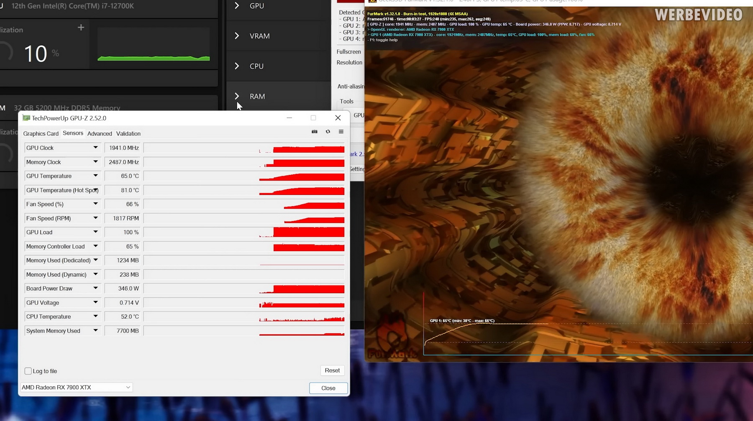Take GPU-Z screenshot with camera icon
Viewport: 753px width, 421px height.
pos(315,132)
